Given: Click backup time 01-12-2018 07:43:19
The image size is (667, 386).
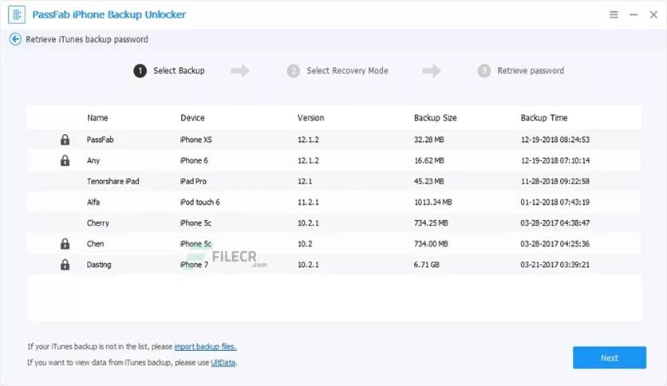Looking at the screenshot, I should pyautogui.click(x=555, y=202).
